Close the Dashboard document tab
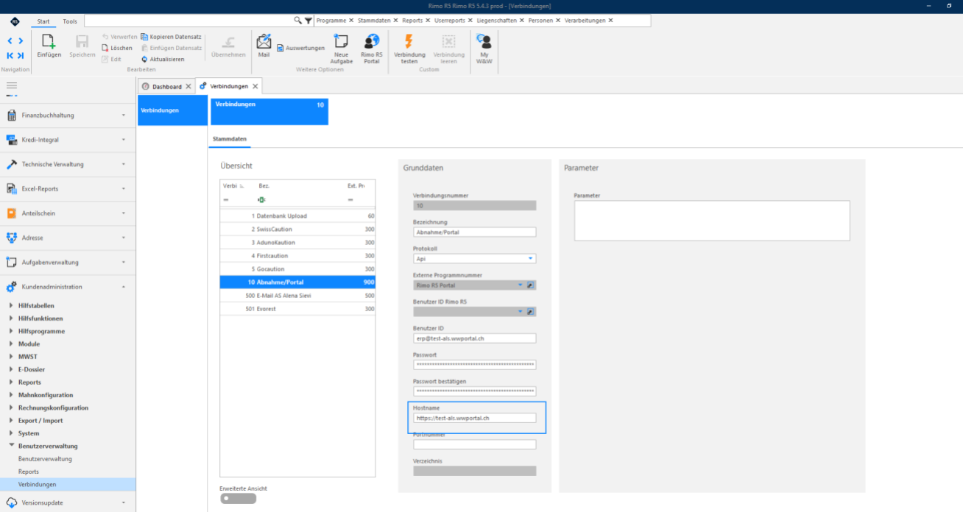Viewport: 963px width, 512px height. pos(188,87)
